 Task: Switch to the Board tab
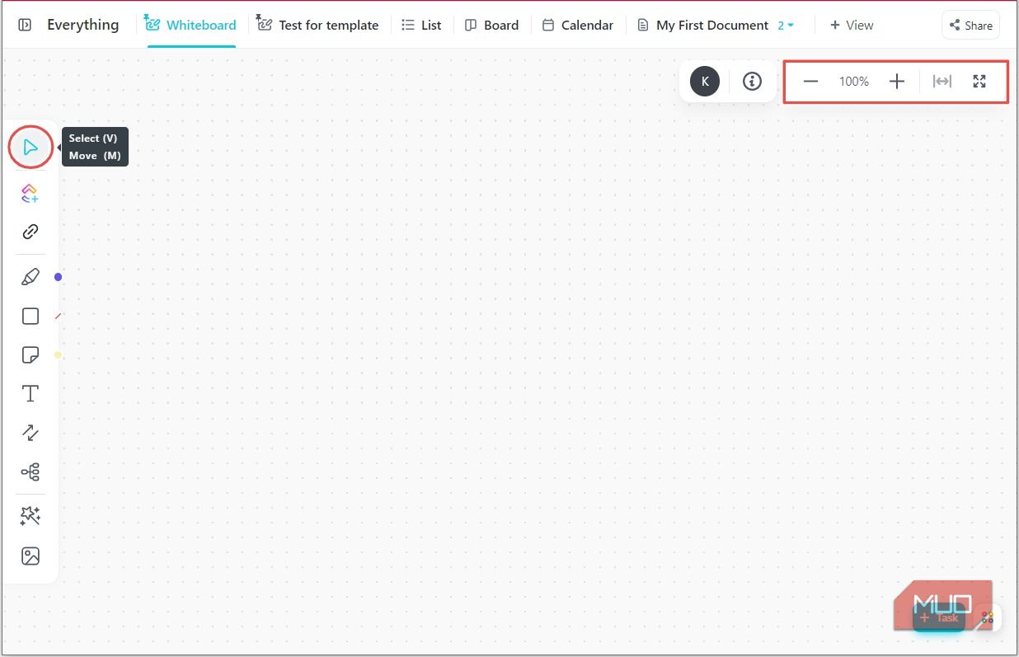point(491,25)
